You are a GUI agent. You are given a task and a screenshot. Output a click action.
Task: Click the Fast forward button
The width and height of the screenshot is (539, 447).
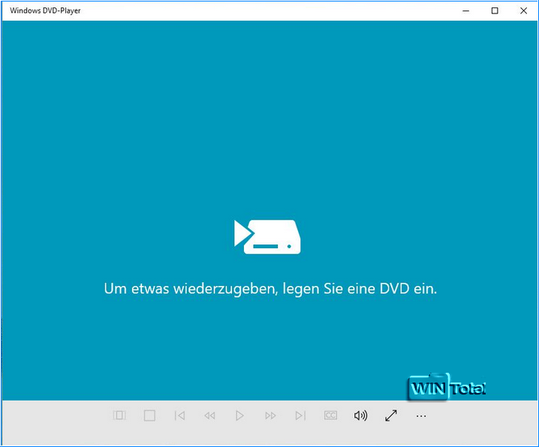coord(270,415)
